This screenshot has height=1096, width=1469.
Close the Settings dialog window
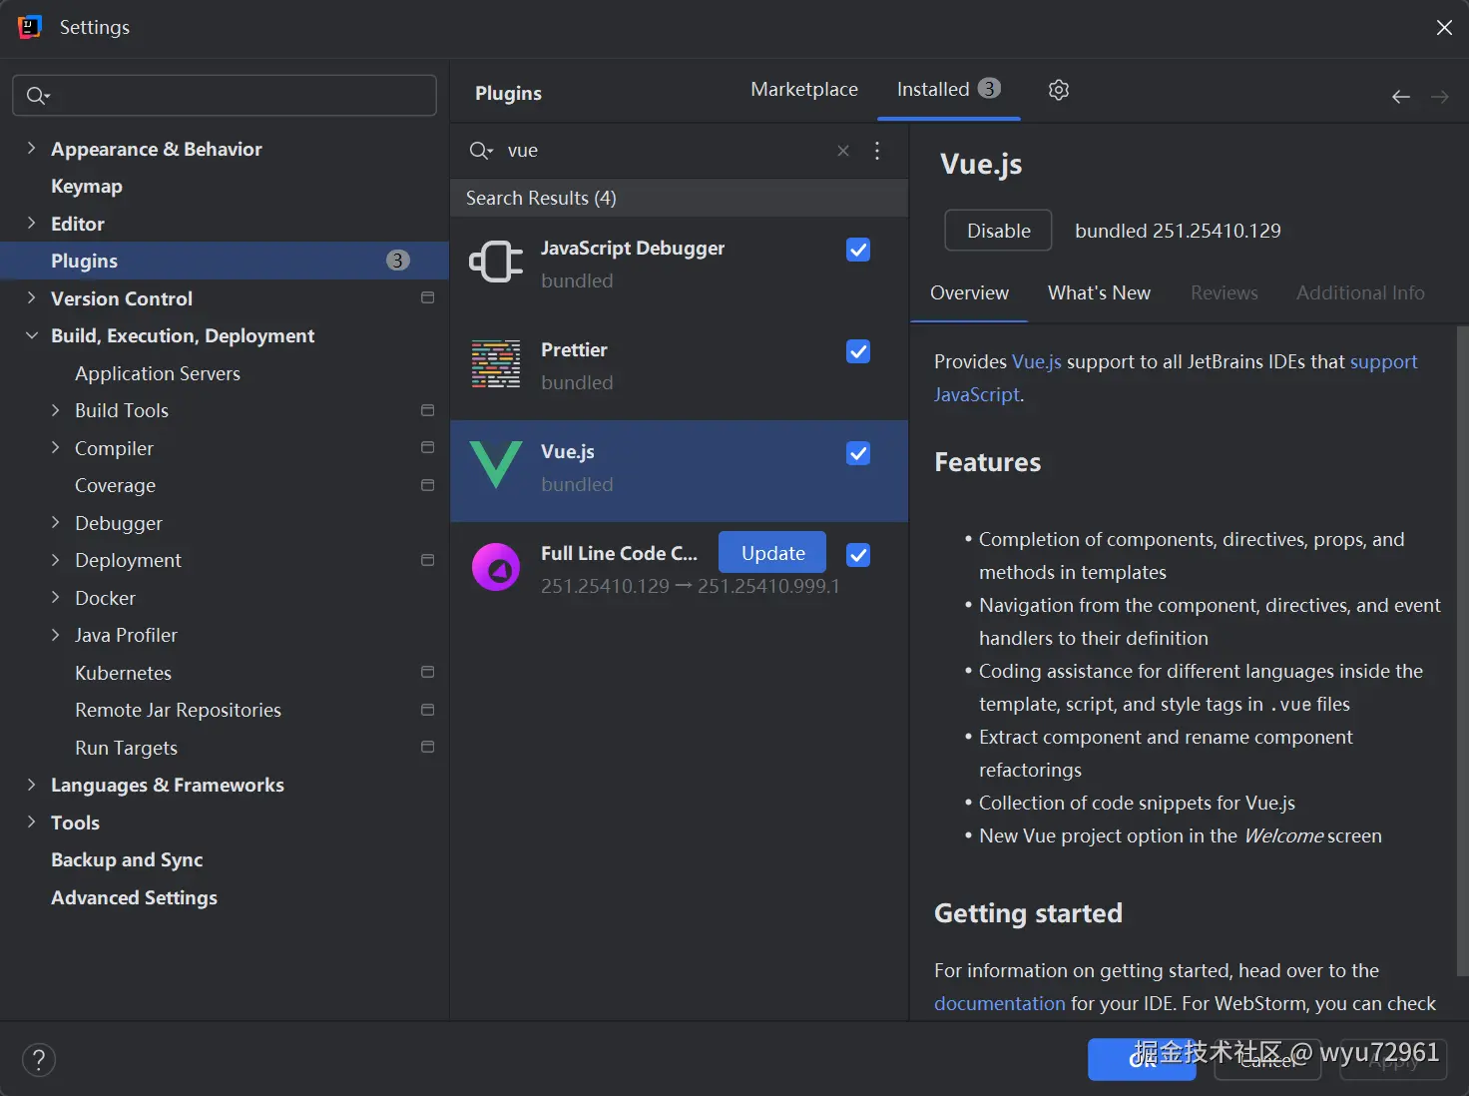pos(1444,28)
